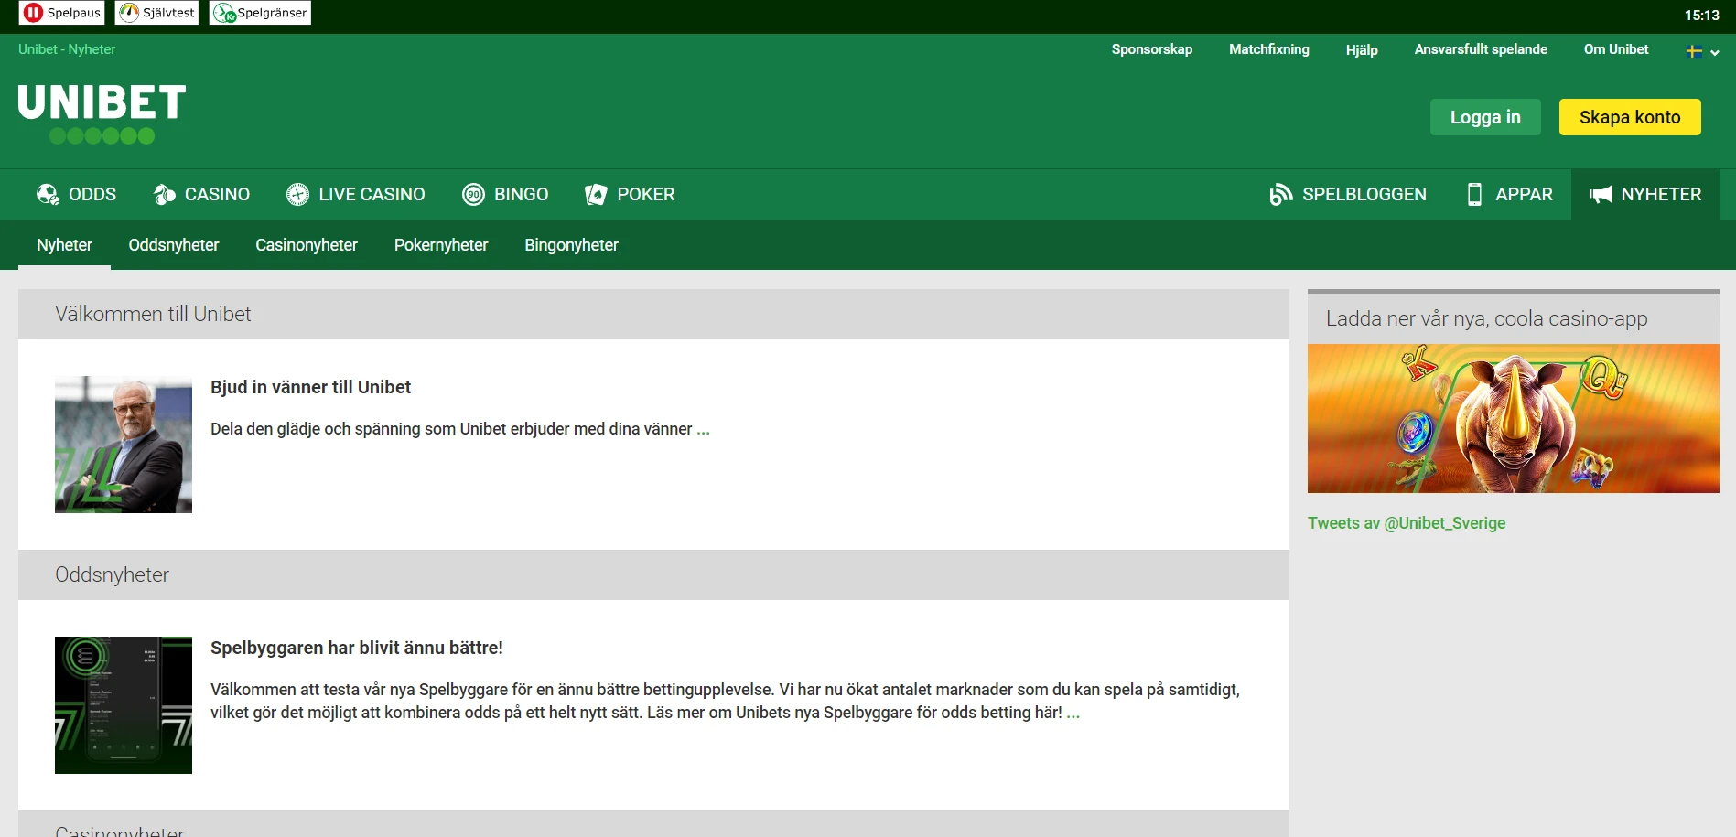This screenshot has height=837, width=1736.
Task: Click the Välkommen till Unibet heading
Action: point(153,314)
